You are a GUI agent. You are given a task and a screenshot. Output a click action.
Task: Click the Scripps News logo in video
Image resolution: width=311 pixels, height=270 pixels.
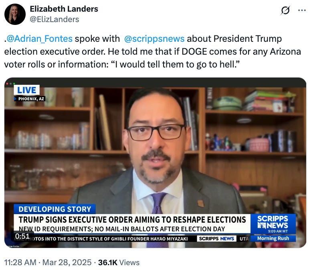(x=273, y=224)
